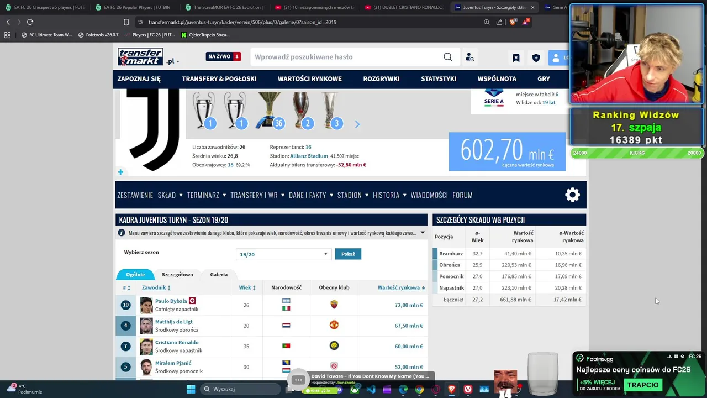Screen dimensions: 707x398
Task: Click the Brave shields lion icon
Action: pyautogui.click(x=513, y=22)
